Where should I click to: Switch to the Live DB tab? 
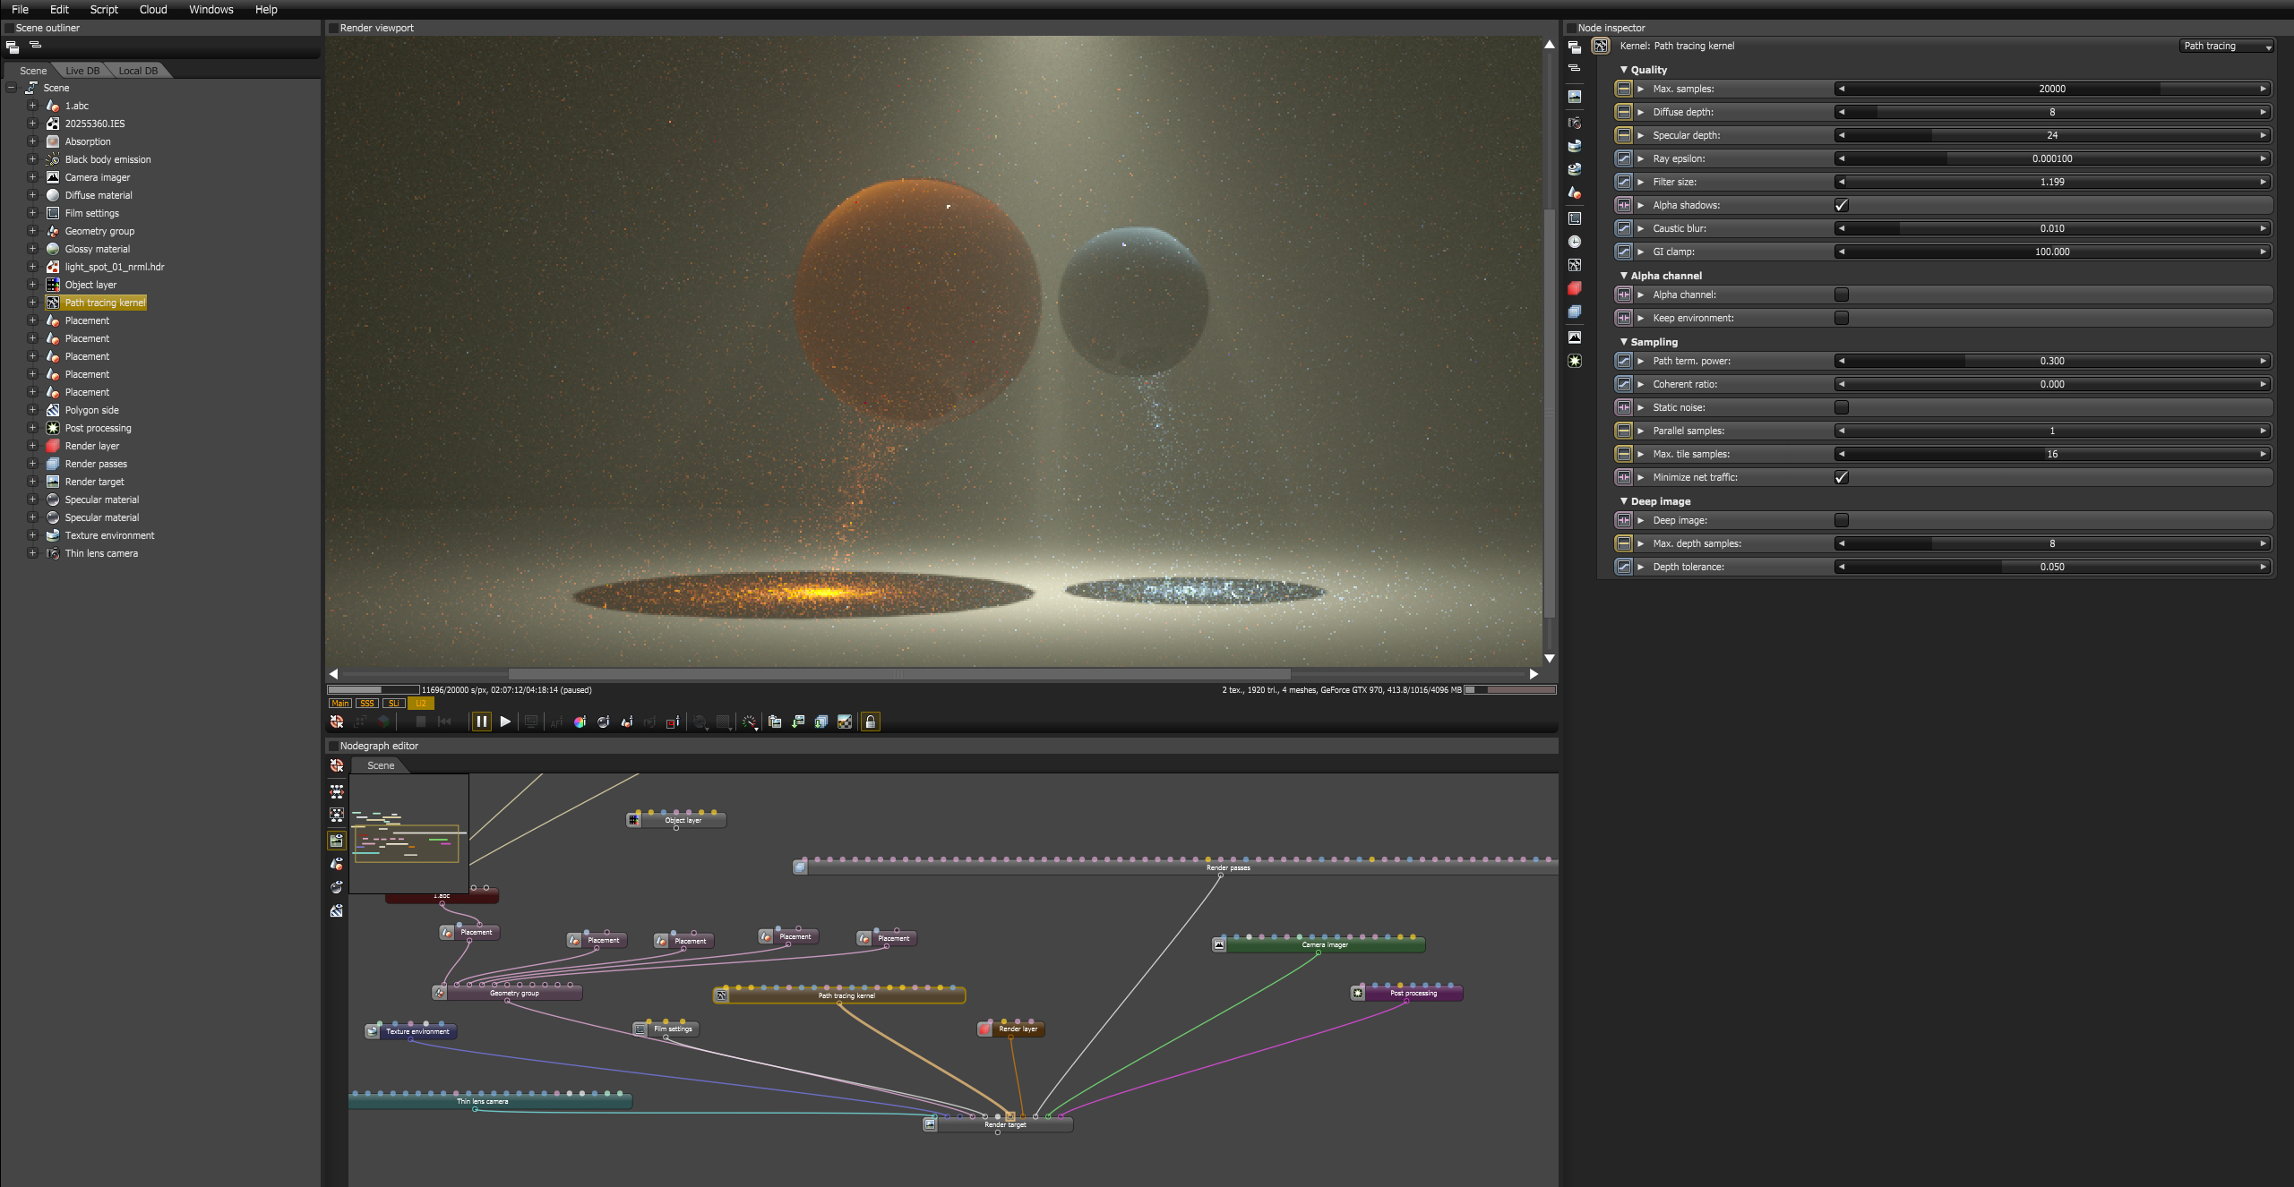[x=82, y=71]
